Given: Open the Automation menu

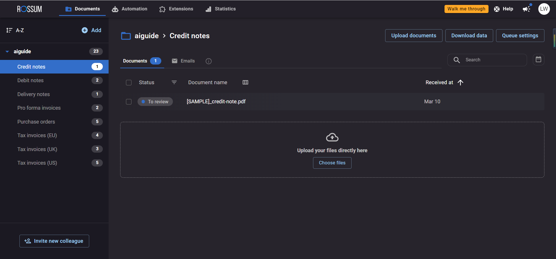Looking at the screenshot, I should [x=130, y=9].
